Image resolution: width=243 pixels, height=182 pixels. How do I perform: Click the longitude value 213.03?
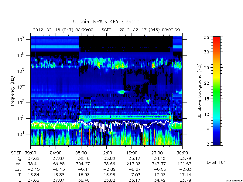[x=133, y=164]
